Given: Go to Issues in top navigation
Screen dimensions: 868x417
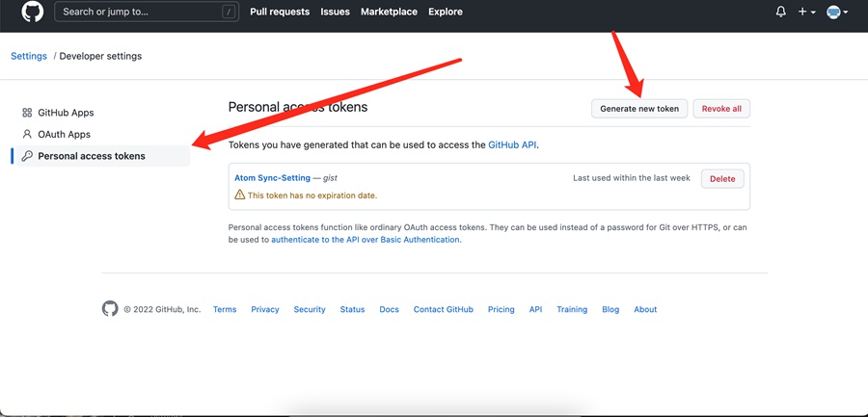Looking at the screenshot, I should click(335, 13).
